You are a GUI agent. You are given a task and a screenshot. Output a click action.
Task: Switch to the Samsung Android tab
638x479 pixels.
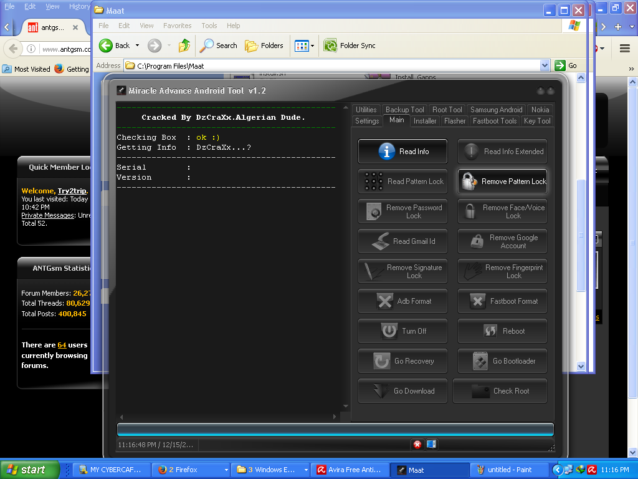tap(496, 110)
